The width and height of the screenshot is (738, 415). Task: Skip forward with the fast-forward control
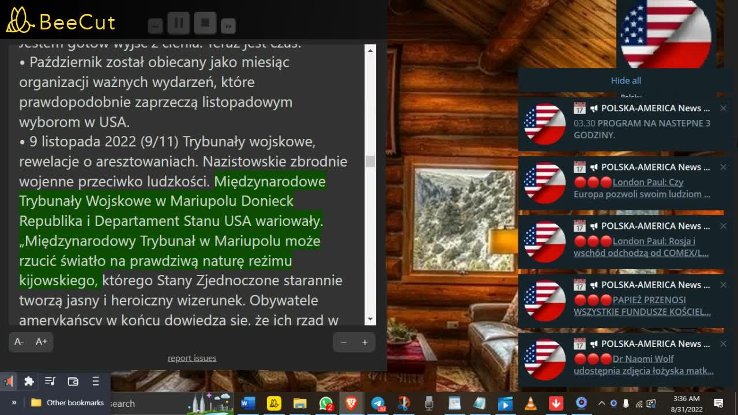coord(228,26)
